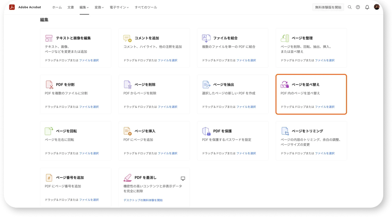This screenshot has height=218, width=392.
Task: Click the ページを並べ替え icon
Action: point(285,84)
